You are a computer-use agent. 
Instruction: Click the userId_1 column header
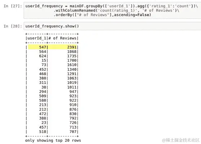click(37, 38)
